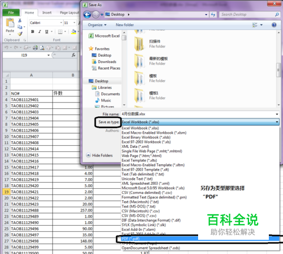Open the Save as type combo box

coord(200,122)
